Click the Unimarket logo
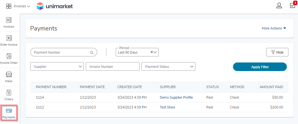 55,6
